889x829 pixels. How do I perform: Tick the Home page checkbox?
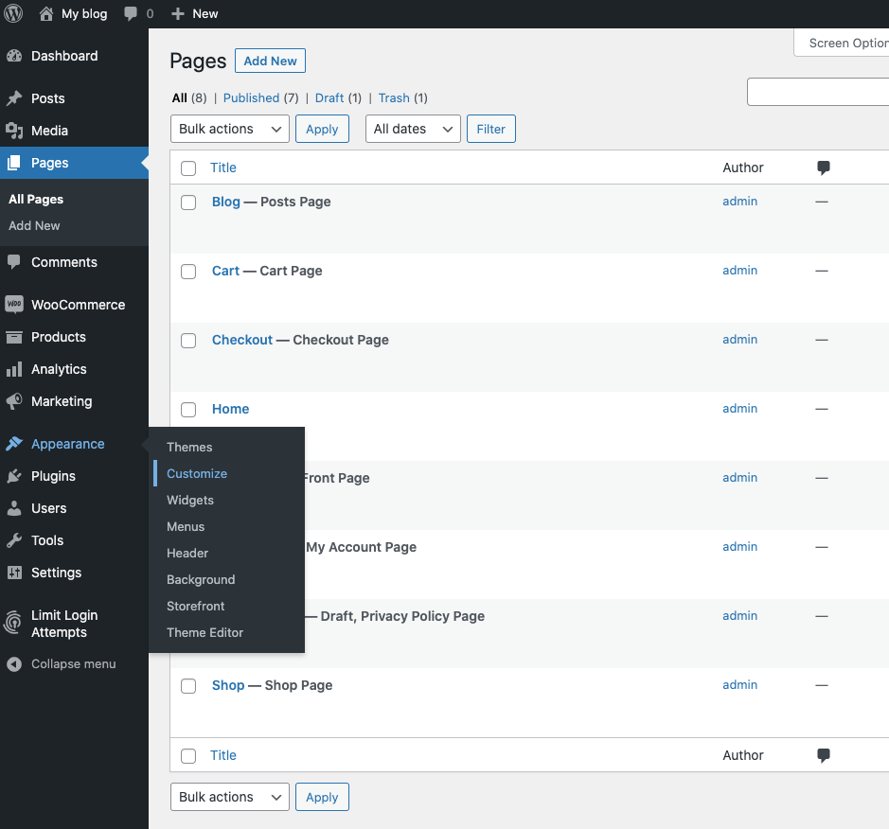pos(188,410)
